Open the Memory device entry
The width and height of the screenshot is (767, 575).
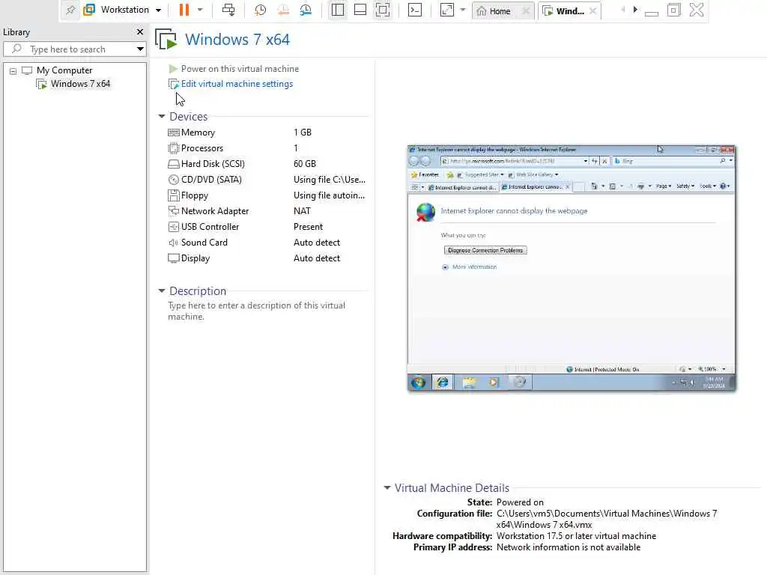(198, 133)
